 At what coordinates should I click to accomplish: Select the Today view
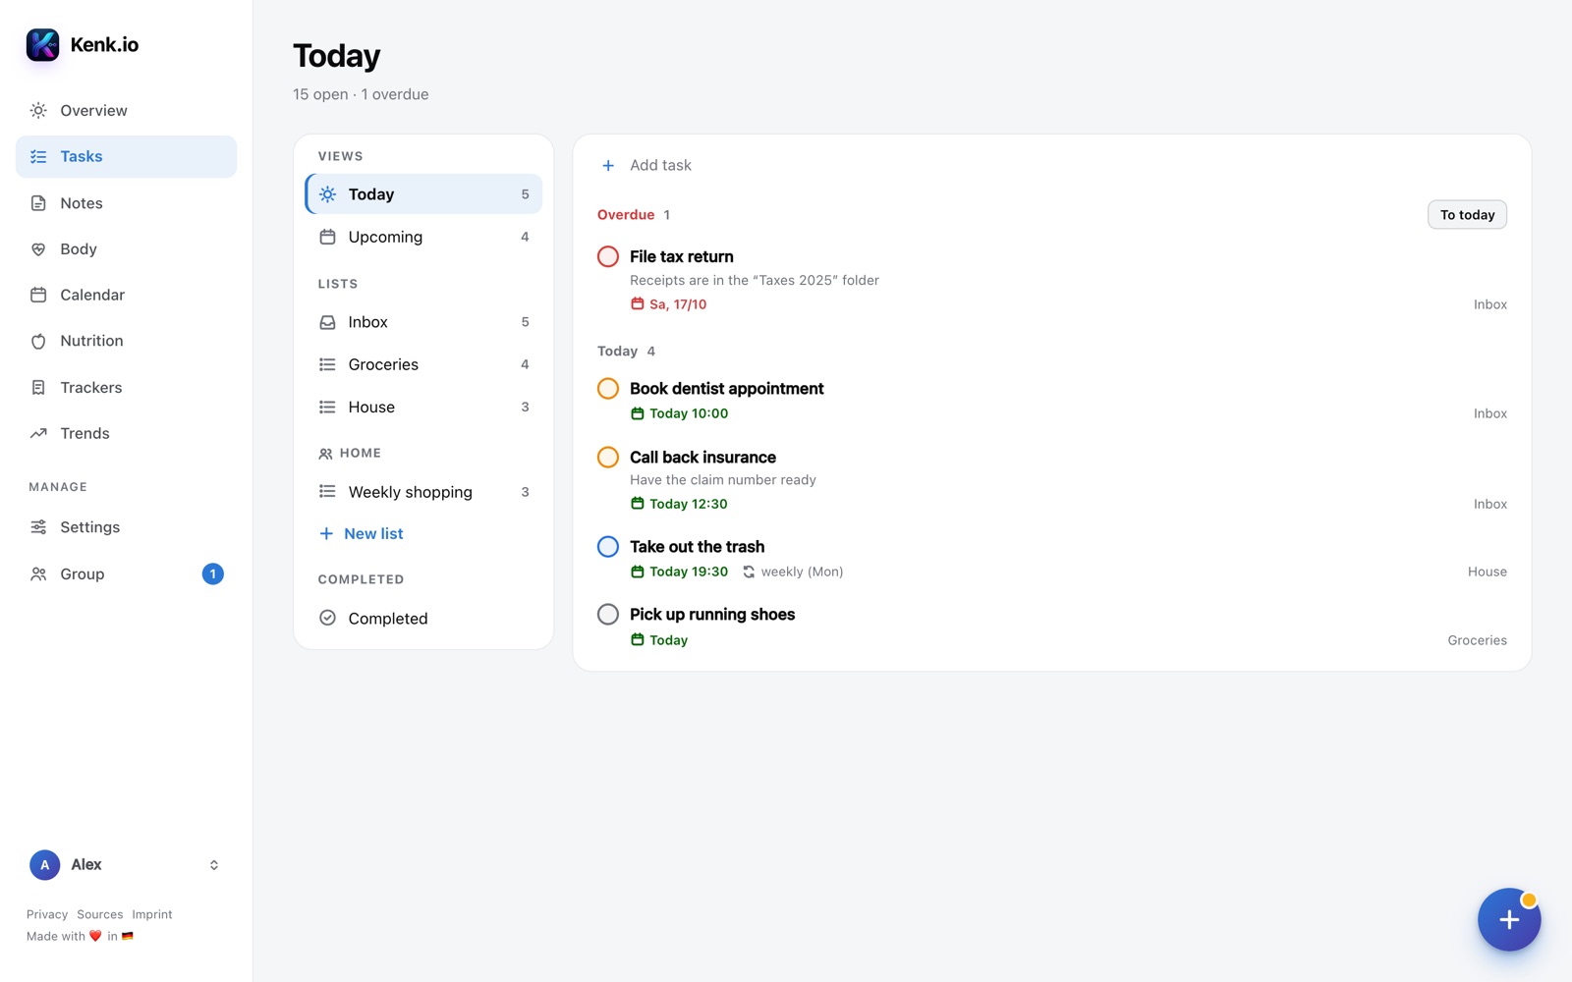tap(423, 194)
